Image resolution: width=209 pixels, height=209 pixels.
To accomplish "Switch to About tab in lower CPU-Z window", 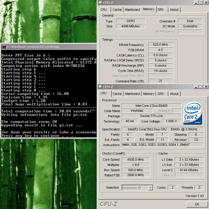I will pyautogui.click(x=174, y=94).
